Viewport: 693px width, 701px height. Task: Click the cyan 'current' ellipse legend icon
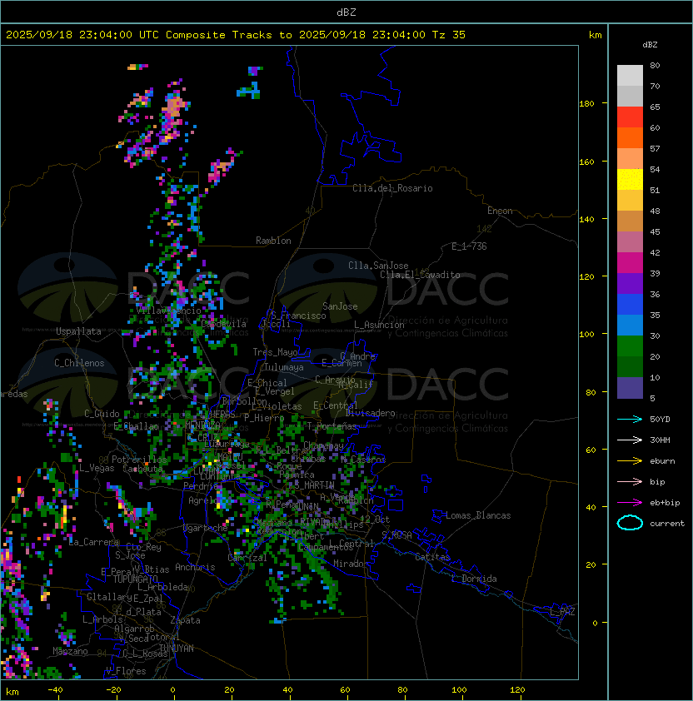630,523
